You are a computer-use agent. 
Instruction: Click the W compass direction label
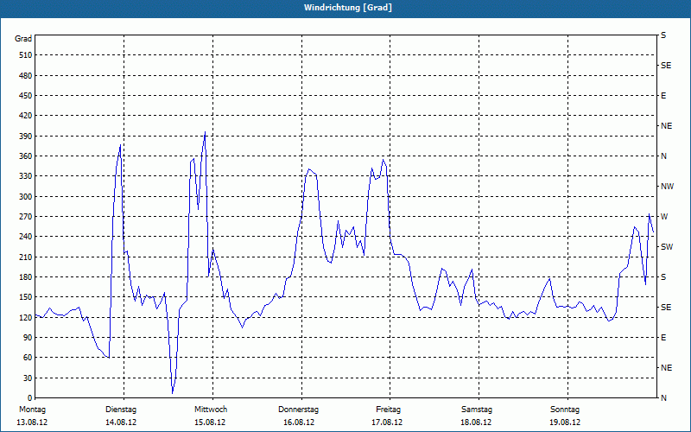click(x=664, y=217)
